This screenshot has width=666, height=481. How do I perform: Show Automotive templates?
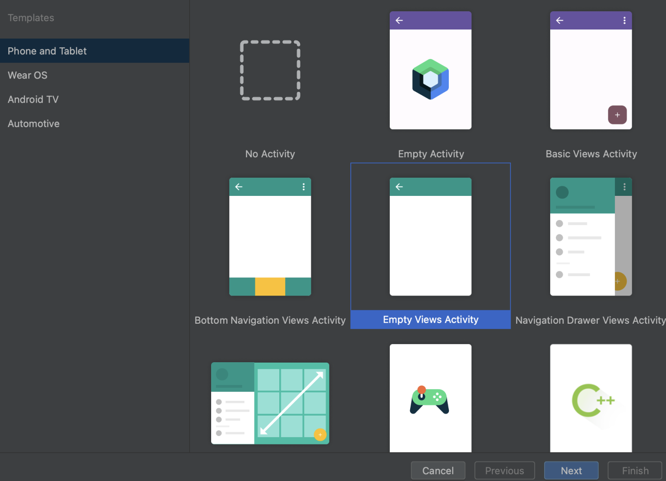pos(34,124)
